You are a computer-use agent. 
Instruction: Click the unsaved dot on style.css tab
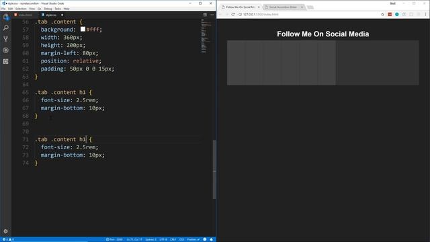pos(62,15)
